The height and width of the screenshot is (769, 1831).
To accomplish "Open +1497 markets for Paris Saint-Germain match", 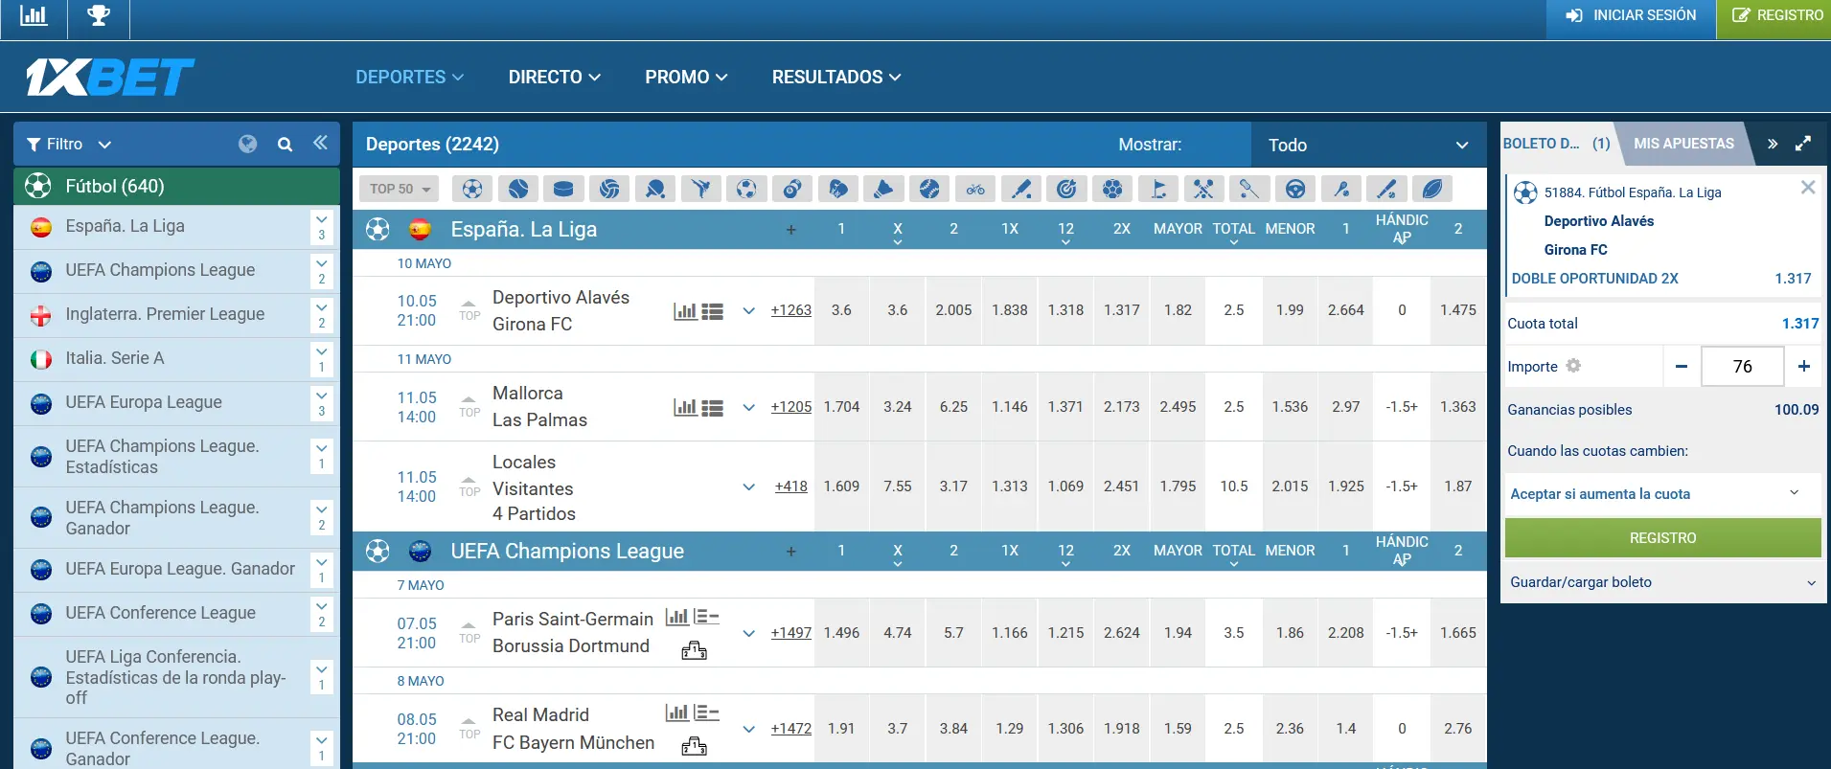I will 790,633.
